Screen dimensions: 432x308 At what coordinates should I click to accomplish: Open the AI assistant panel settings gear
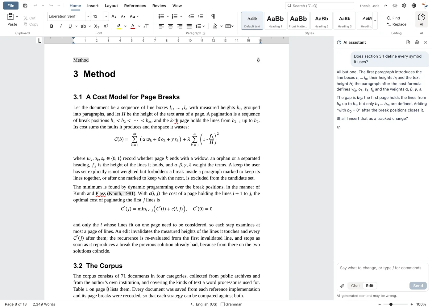pos(417,42)
